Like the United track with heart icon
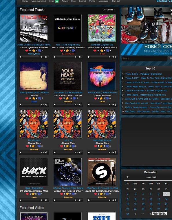 27,51
